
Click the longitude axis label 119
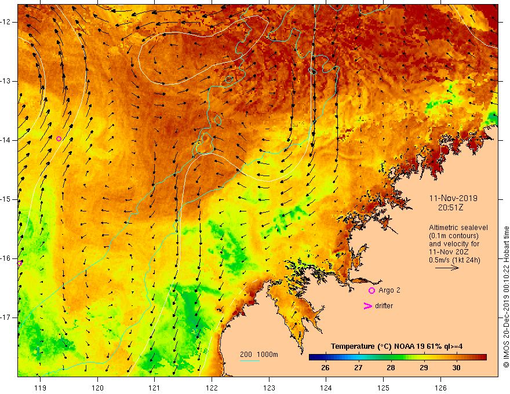coord(41,388)
